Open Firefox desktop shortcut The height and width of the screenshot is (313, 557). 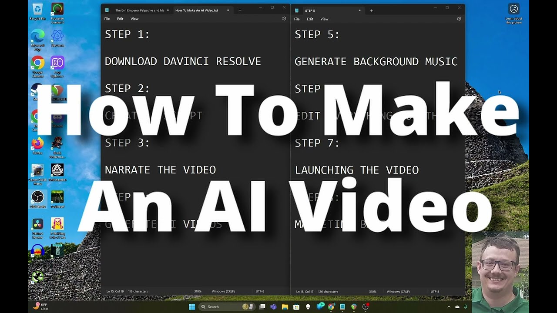coord(37,146)
